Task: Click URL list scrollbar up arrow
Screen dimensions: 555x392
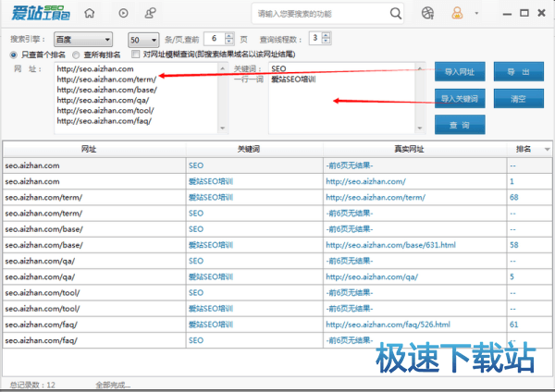Action: pyautogui.click(x=223, y=68)
